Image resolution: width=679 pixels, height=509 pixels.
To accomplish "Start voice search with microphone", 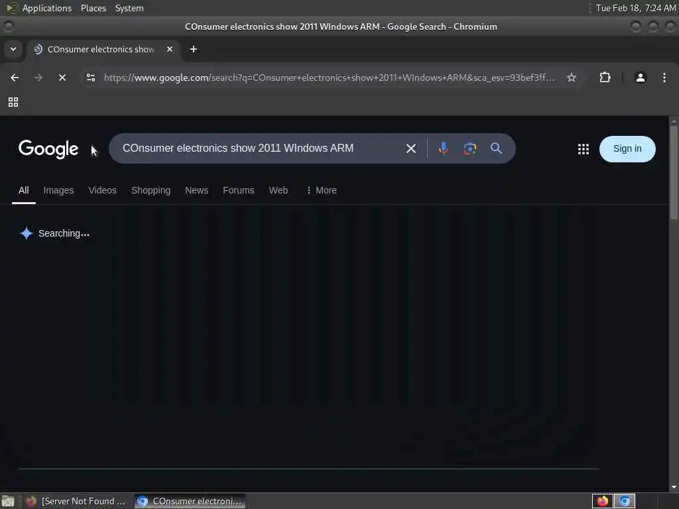I will click(x=443, y=148).
